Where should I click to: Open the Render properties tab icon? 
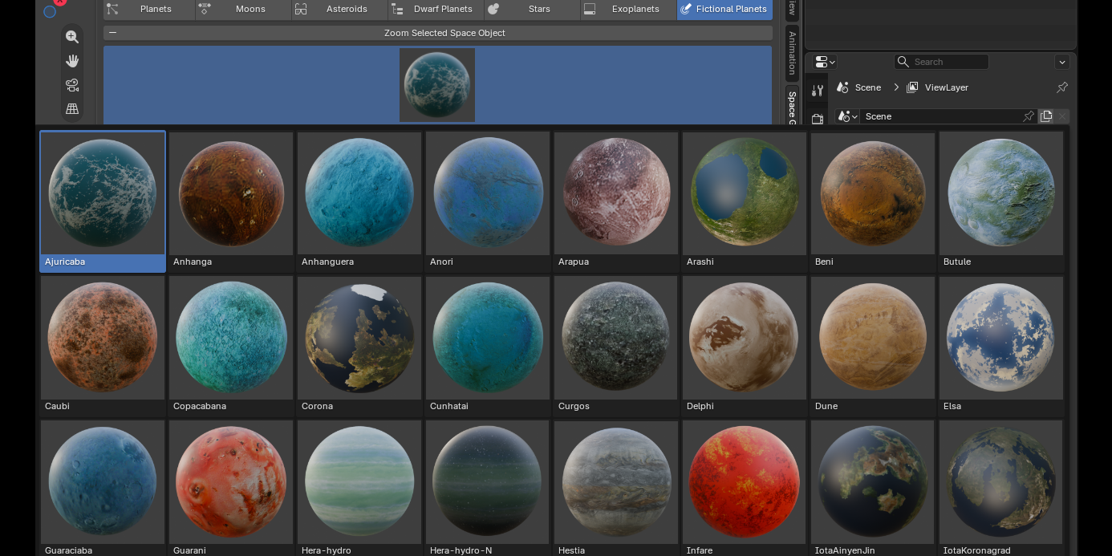point(818,119)
